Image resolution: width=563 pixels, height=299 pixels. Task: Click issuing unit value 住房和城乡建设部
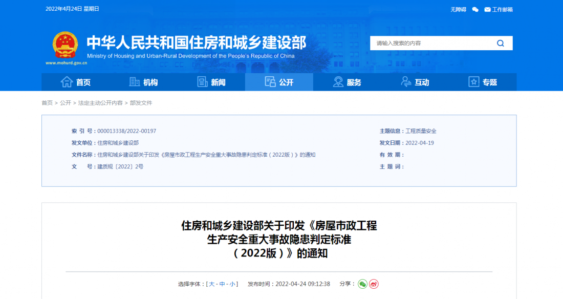coord(118,143)
